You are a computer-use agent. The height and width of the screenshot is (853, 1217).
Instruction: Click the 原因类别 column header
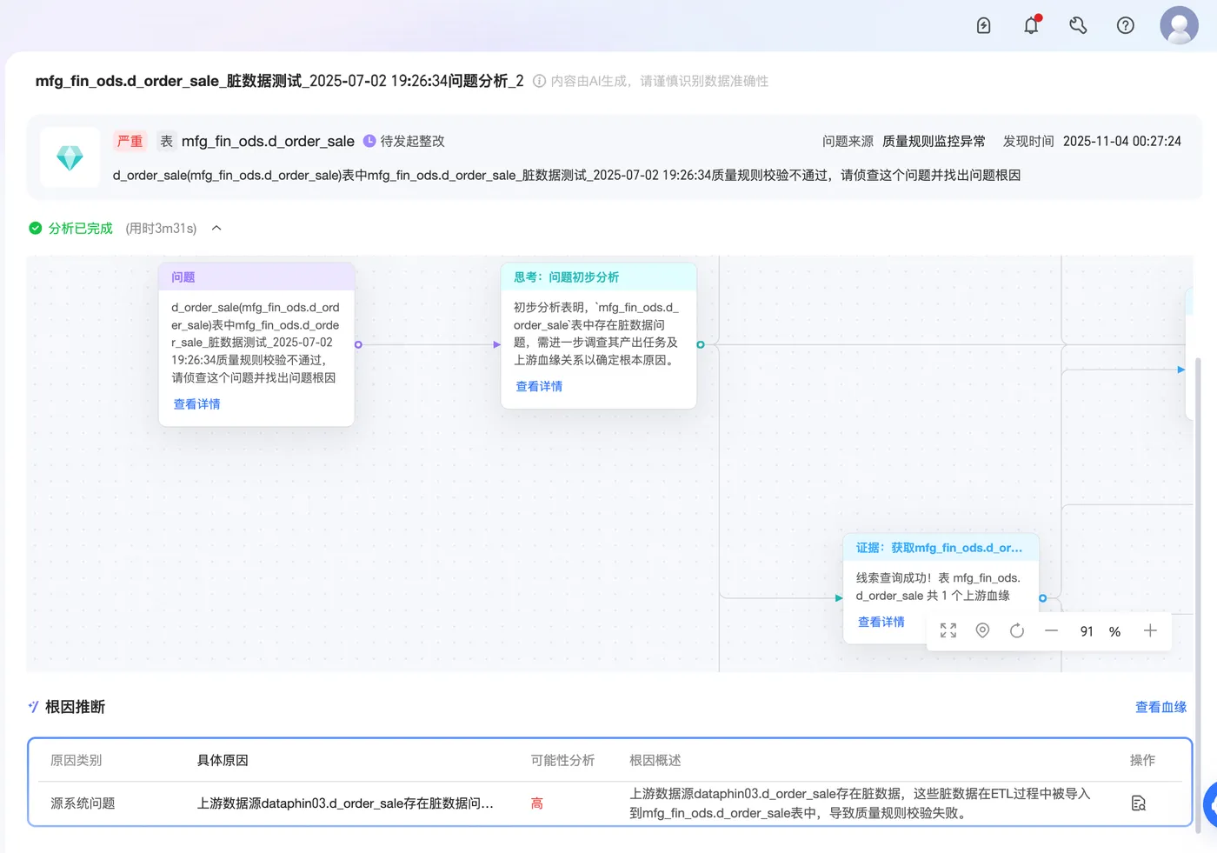(76, 760)
